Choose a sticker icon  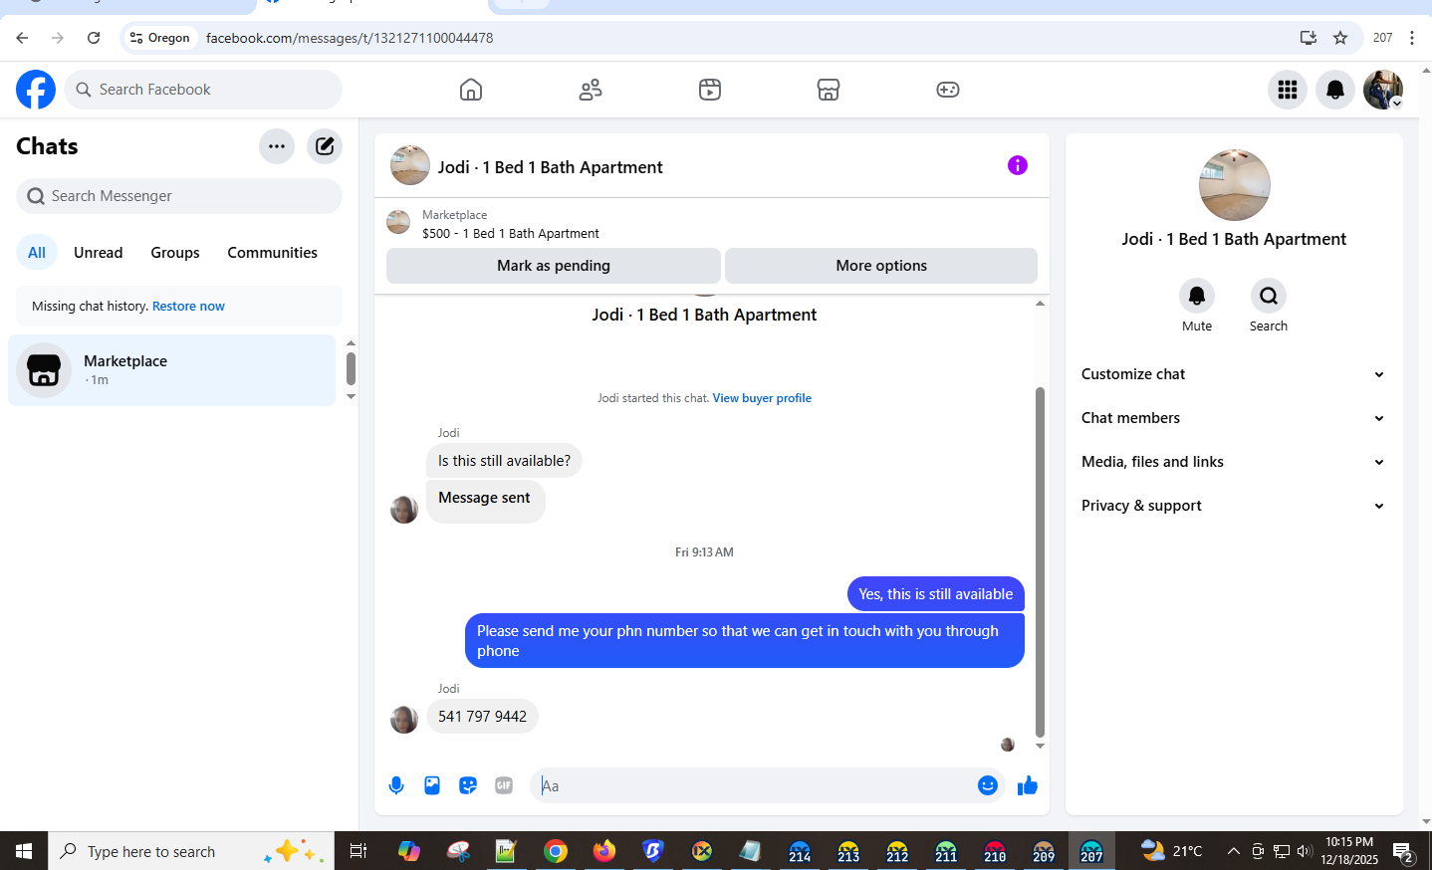click(468, 785)
